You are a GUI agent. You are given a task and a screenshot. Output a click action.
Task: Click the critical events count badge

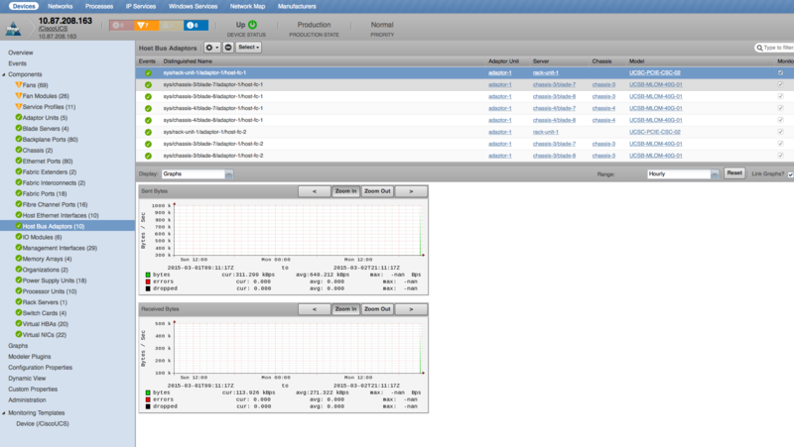click(121, 26)
